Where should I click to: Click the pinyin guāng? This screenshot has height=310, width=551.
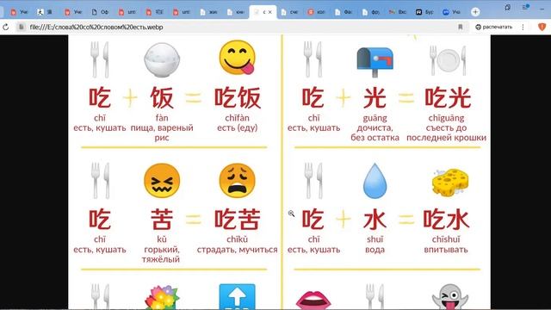click(x=375, y=118)
